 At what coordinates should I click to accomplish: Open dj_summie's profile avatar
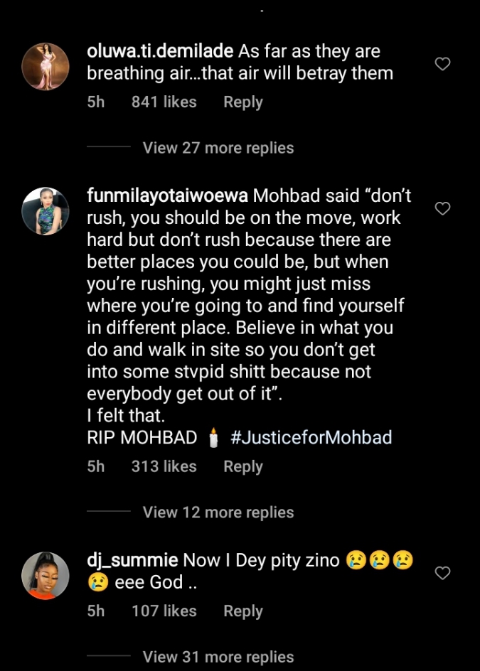[x=46, y=576]
